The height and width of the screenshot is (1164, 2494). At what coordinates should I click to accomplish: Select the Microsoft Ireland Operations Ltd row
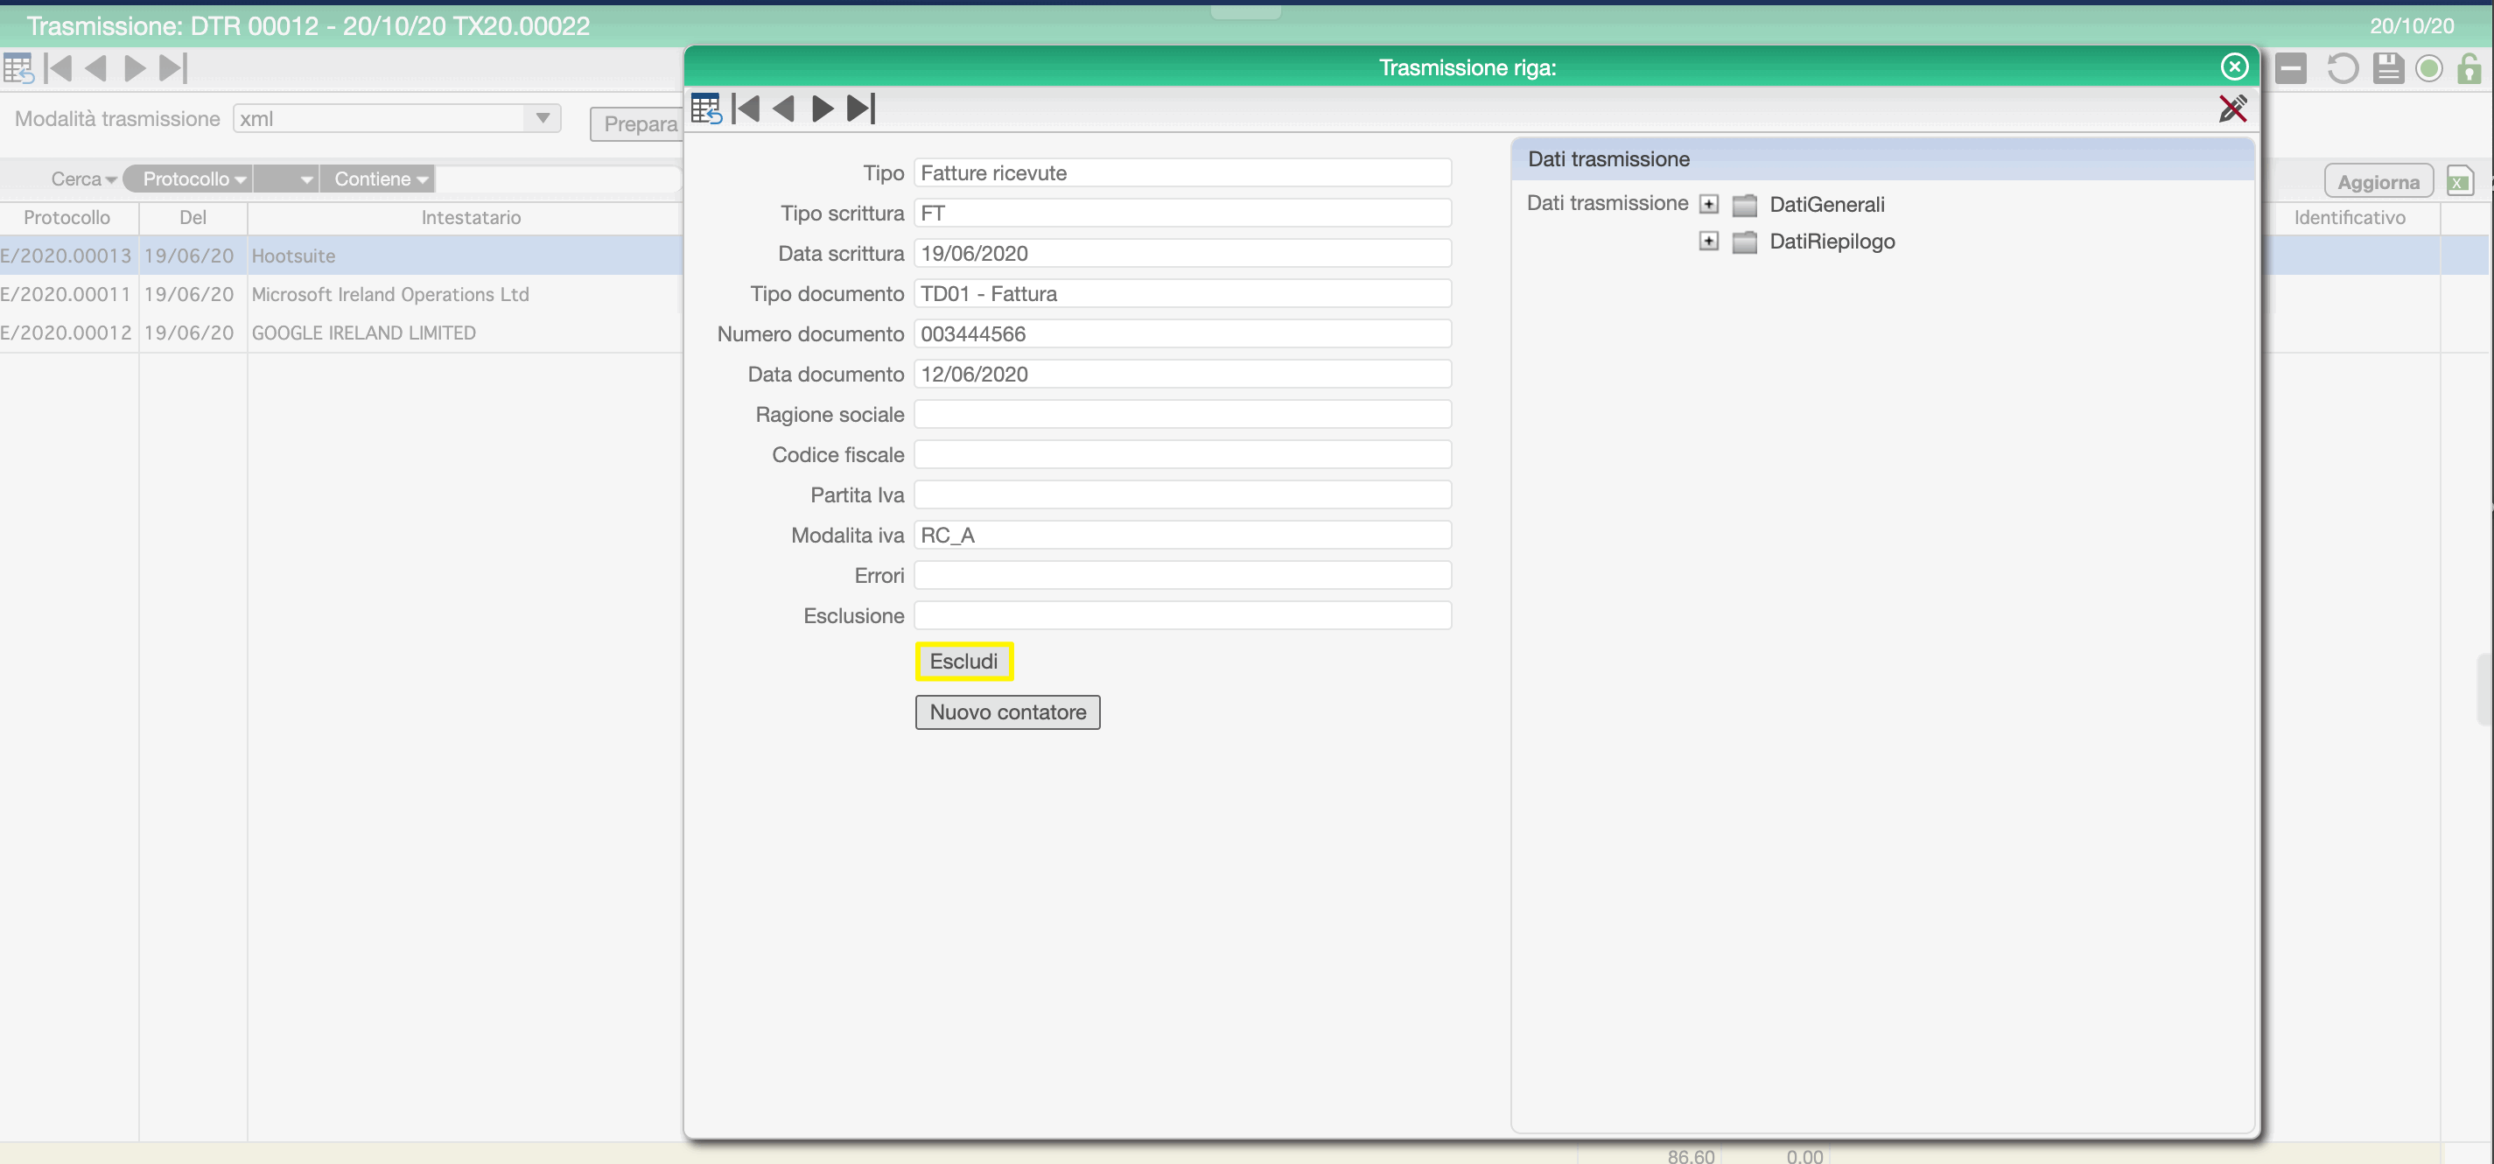pyautogui.click(x=342, y=294)
